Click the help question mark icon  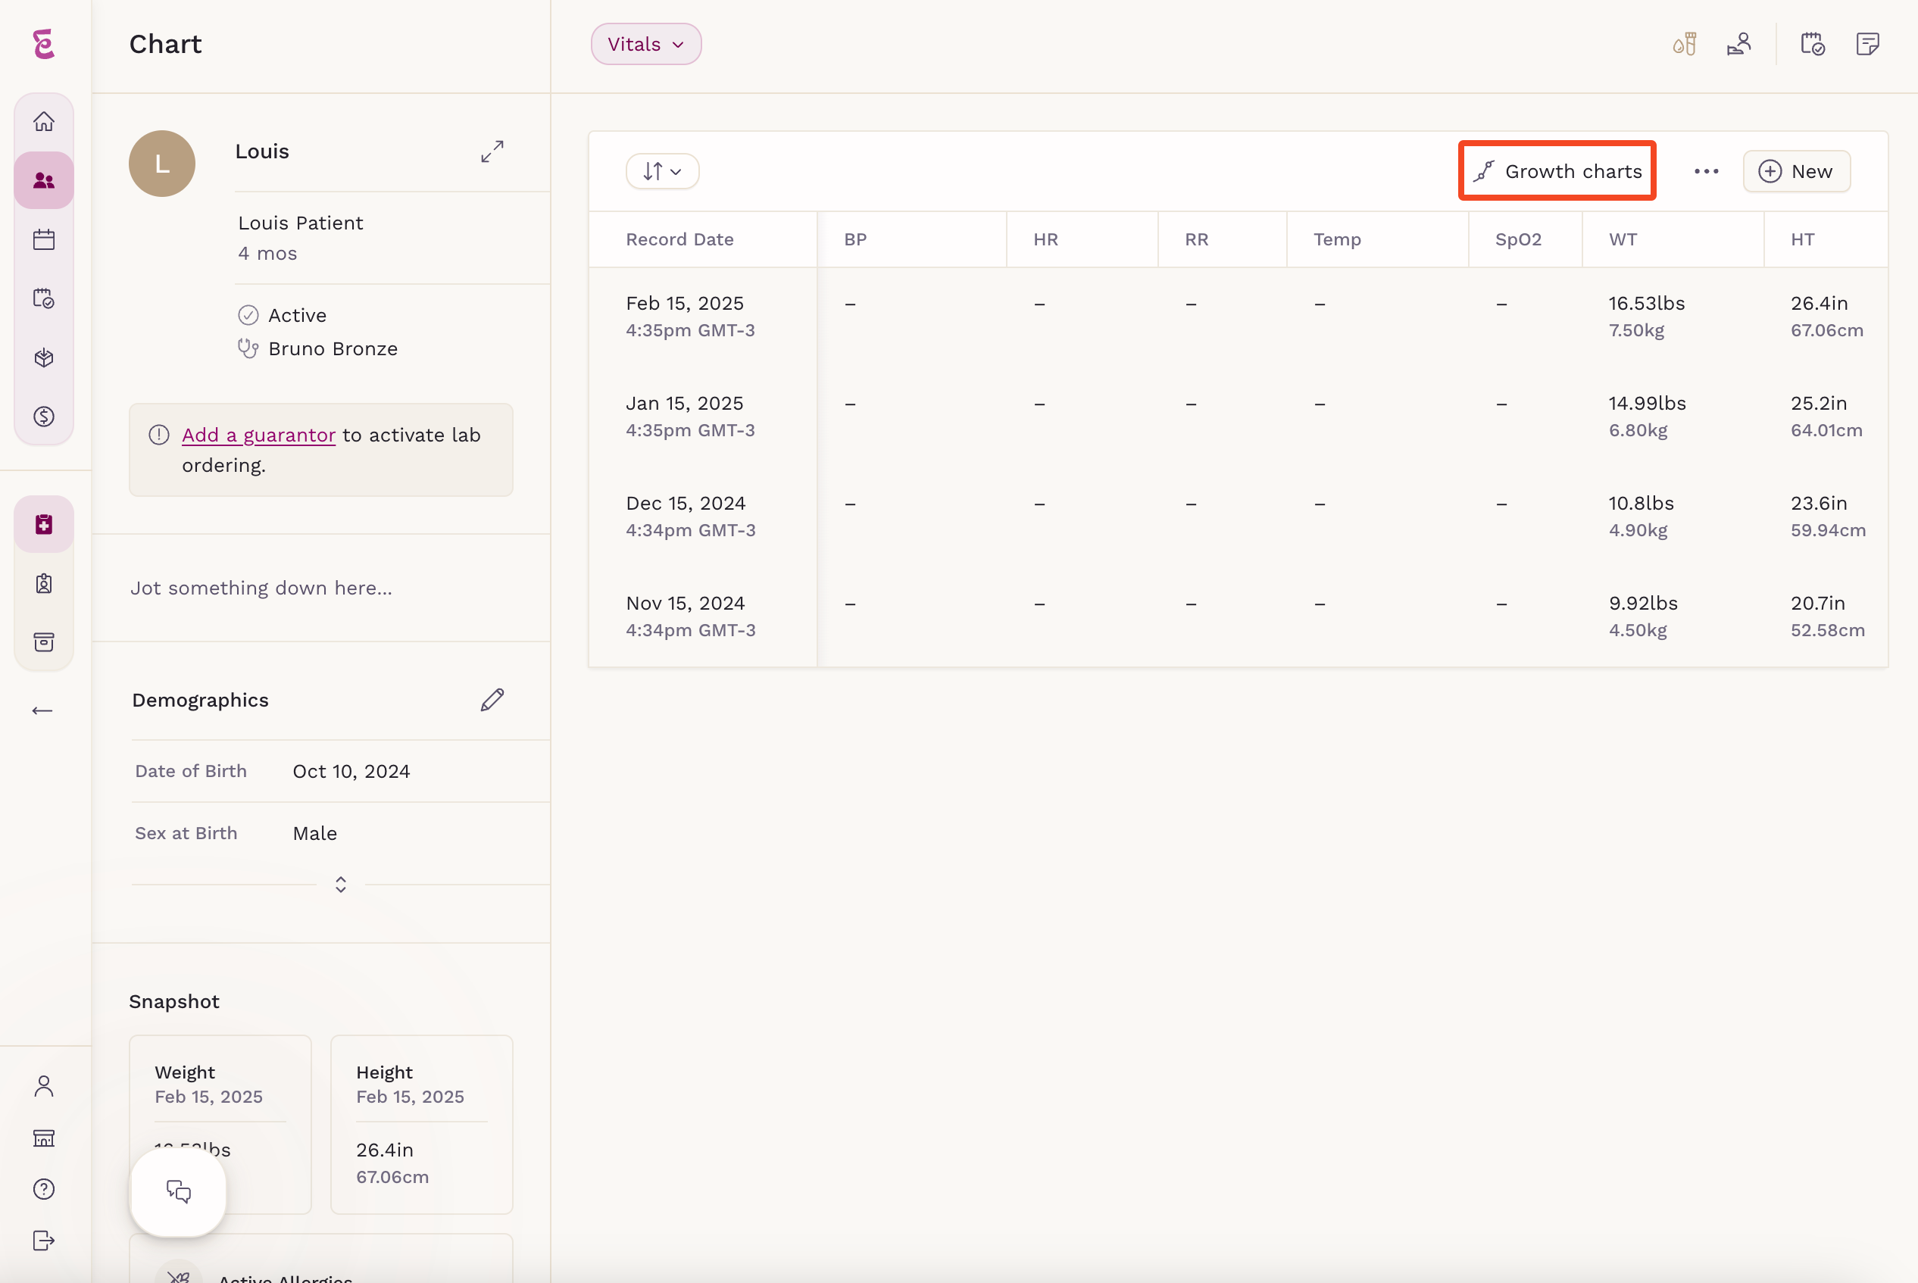point(44,1189)
